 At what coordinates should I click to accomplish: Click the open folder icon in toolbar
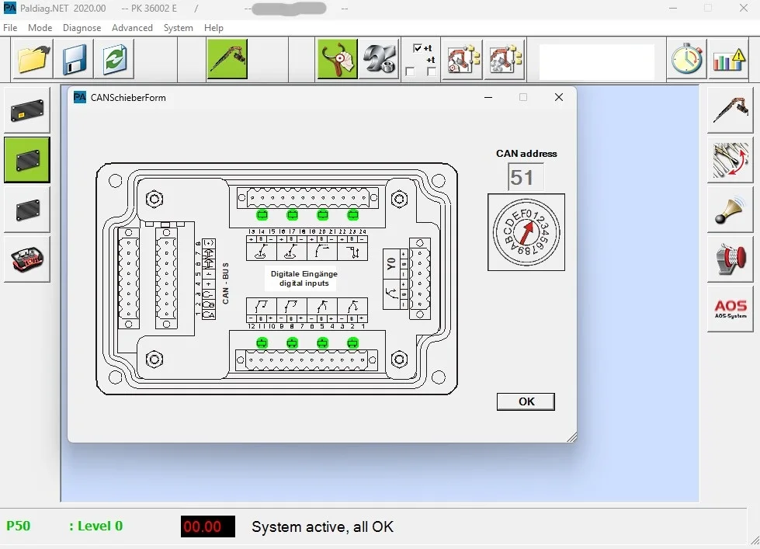[33, 59]
